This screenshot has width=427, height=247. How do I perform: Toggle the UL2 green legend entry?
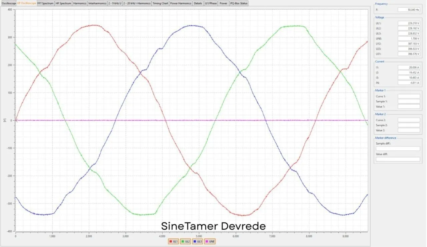(x=185, y=241)
